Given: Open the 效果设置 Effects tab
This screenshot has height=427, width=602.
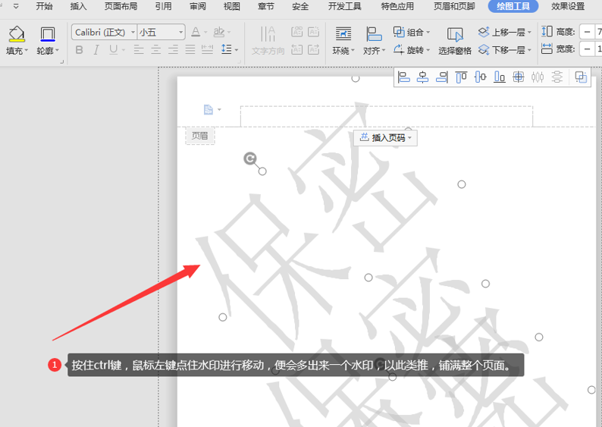Looking at the screenshot, I should pyautogui.click(x=568, y=6).
